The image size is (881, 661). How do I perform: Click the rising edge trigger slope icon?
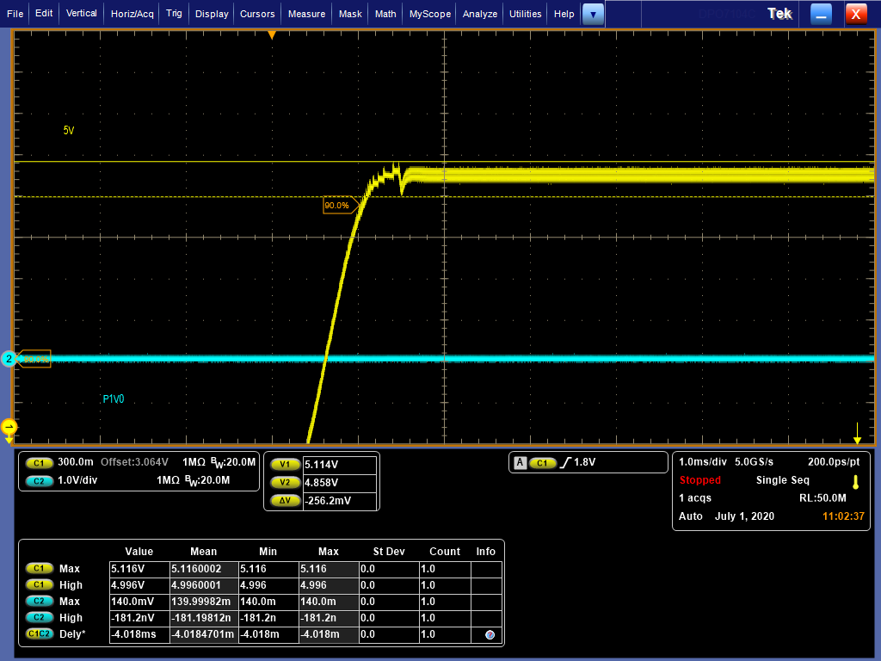pyautogui.click(x=565, y=462)
